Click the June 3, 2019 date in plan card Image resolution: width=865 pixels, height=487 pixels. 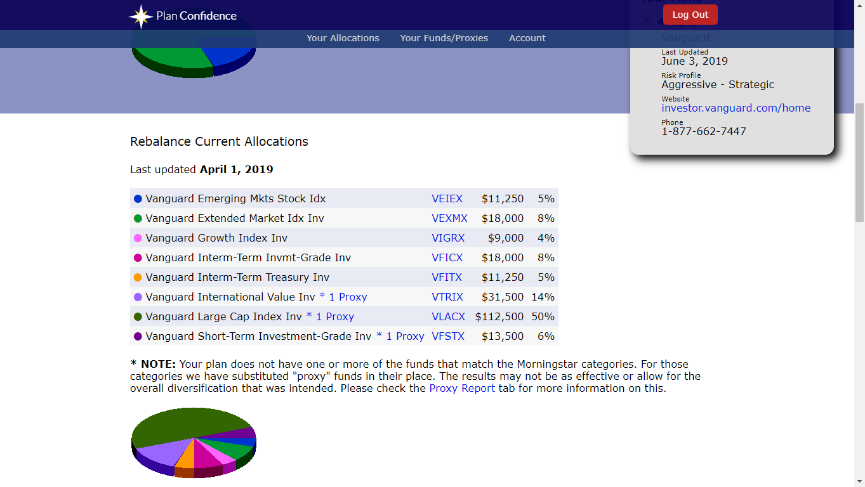(x=694, y=62)
